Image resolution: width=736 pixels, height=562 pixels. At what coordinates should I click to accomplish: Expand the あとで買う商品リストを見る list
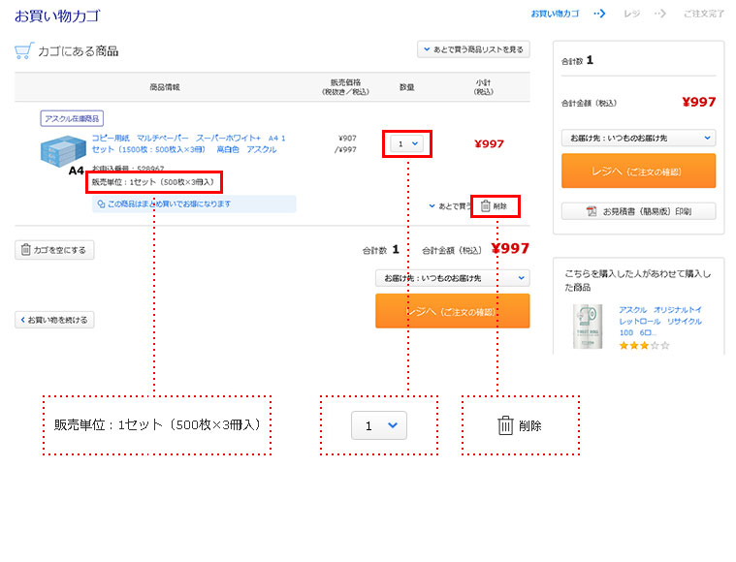point(471,49)
